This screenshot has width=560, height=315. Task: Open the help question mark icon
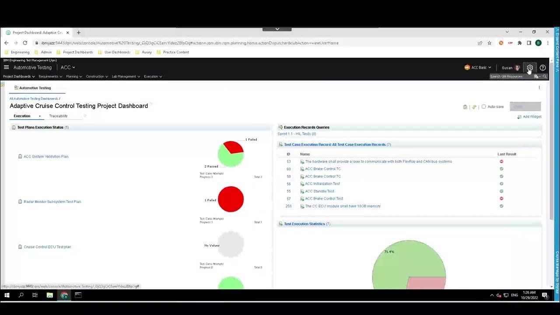point(542,68)
